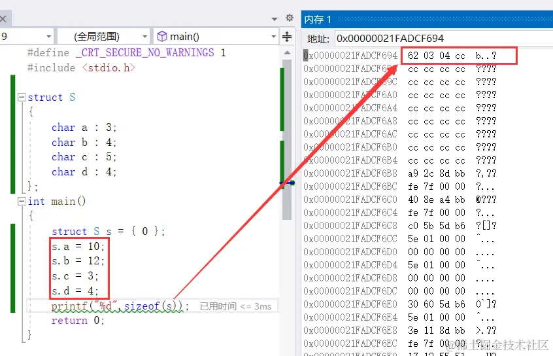Open the main() function dropdown
Viewport: 553px width, 356px height.
click(x=216, y=37)
